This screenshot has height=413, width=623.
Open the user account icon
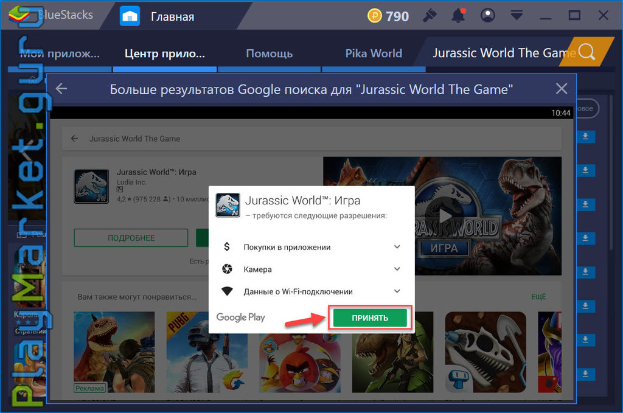point(487,16)
